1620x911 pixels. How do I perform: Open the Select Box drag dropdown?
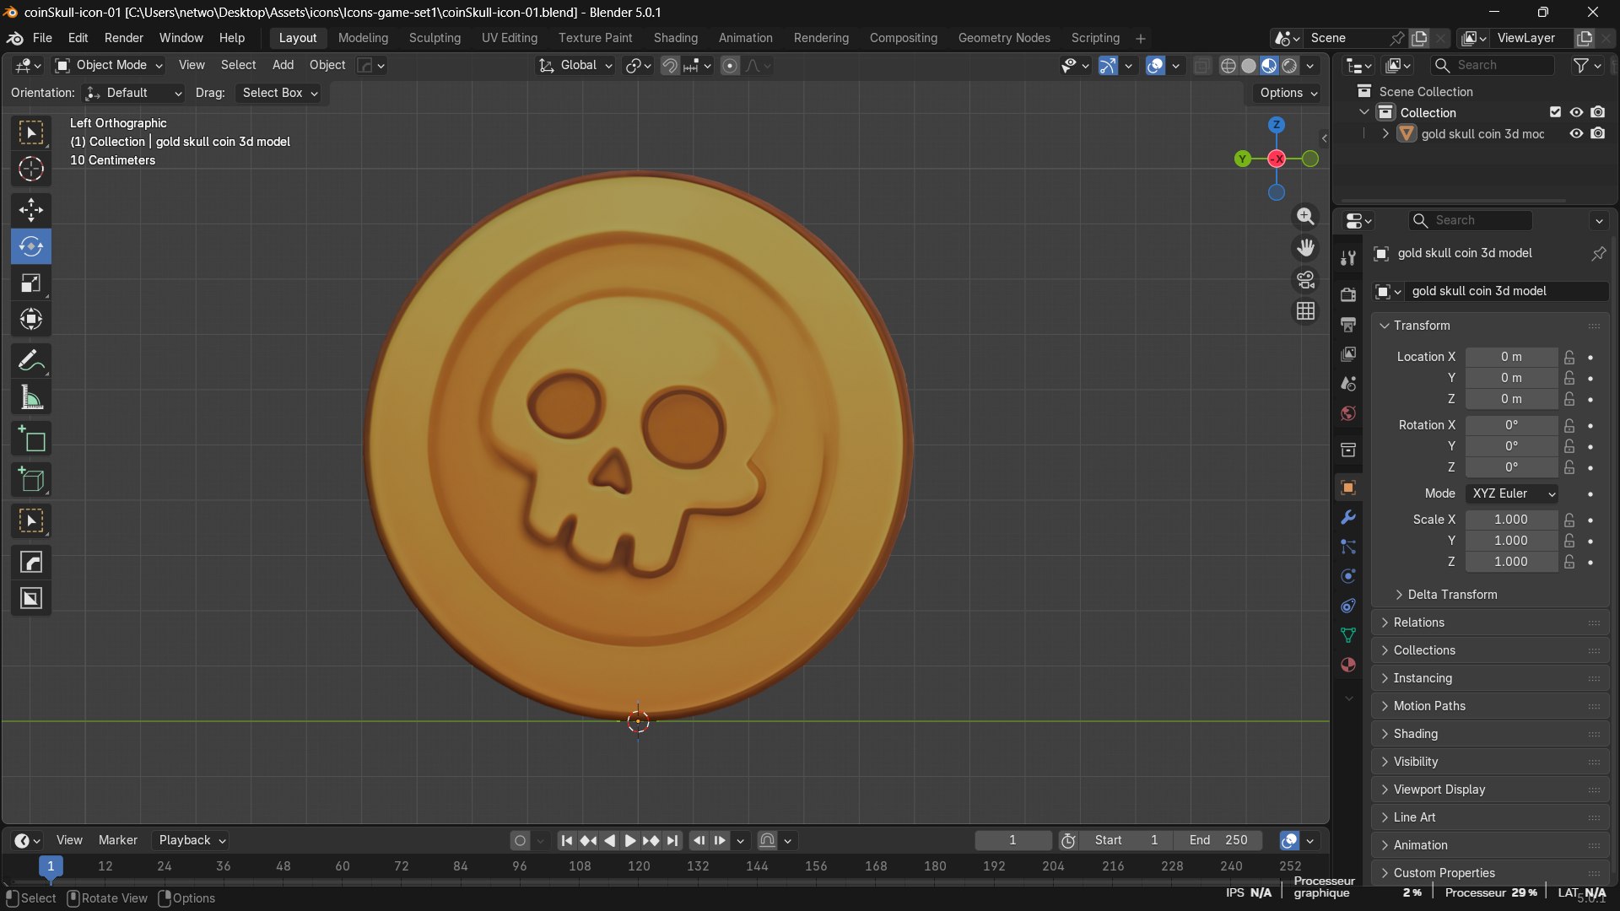(280, 93)
